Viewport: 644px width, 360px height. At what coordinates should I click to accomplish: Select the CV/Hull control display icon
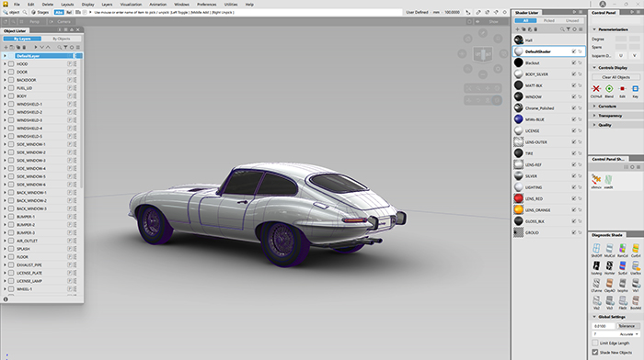click(596, 88)
